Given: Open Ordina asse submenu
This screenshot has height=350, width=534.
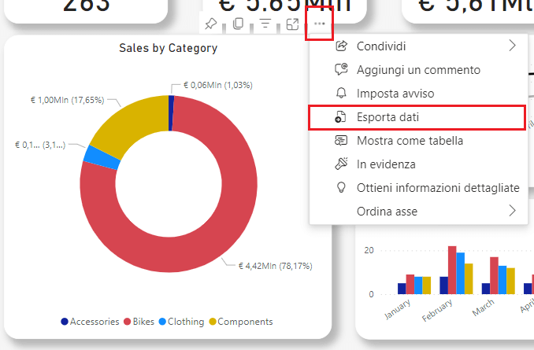Looking at the screenshot, I should (x=418, y=212).
